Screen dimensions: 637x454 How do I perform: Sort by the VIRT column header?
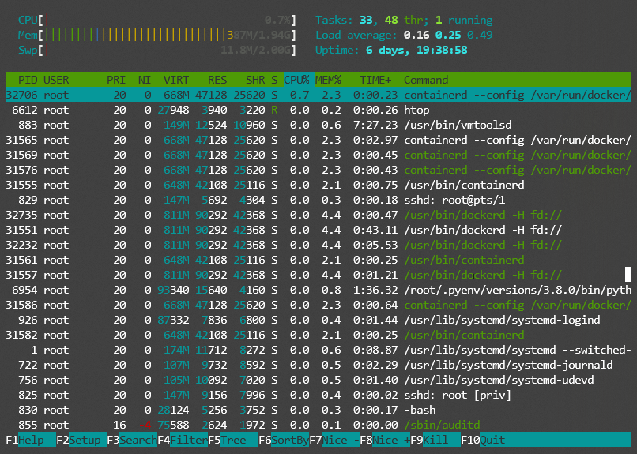coord(176,80)
